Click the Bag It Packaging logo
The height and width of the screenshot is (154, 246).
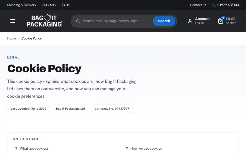tap(45, 21)
